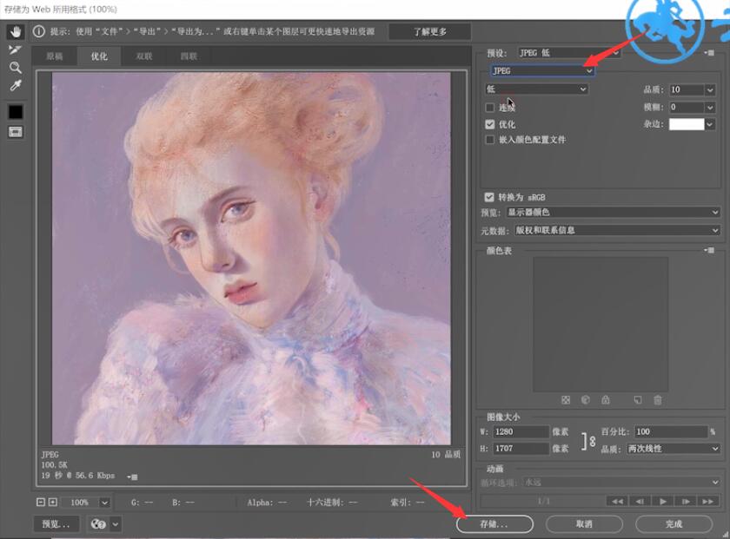This screenshot has height=539, width=730.
Task: Open the browser preview dropdown arrow
Action: [115, 524]
